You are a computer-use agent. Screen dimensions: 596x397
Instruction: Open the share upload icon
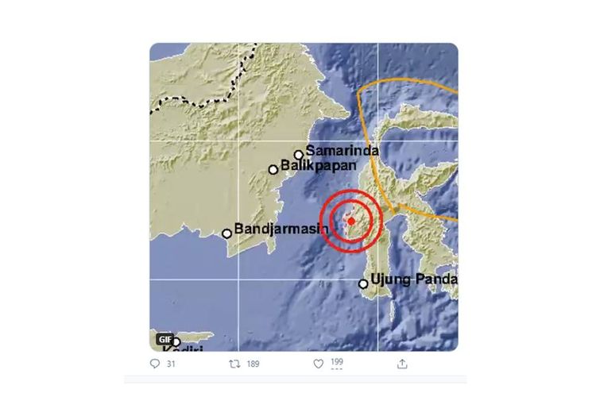tap(402, 364)
